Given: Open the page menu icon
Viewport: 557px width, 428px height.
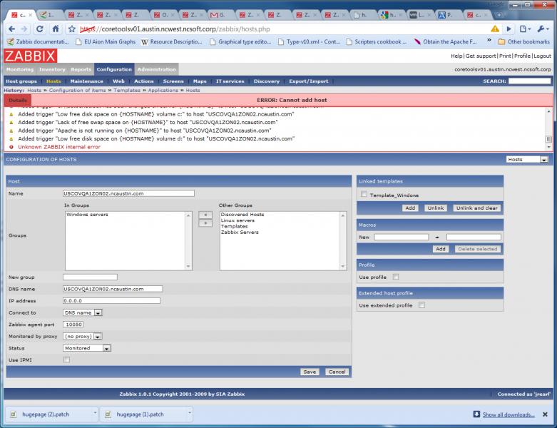Looking at the screenshot, I should [525, 29].
